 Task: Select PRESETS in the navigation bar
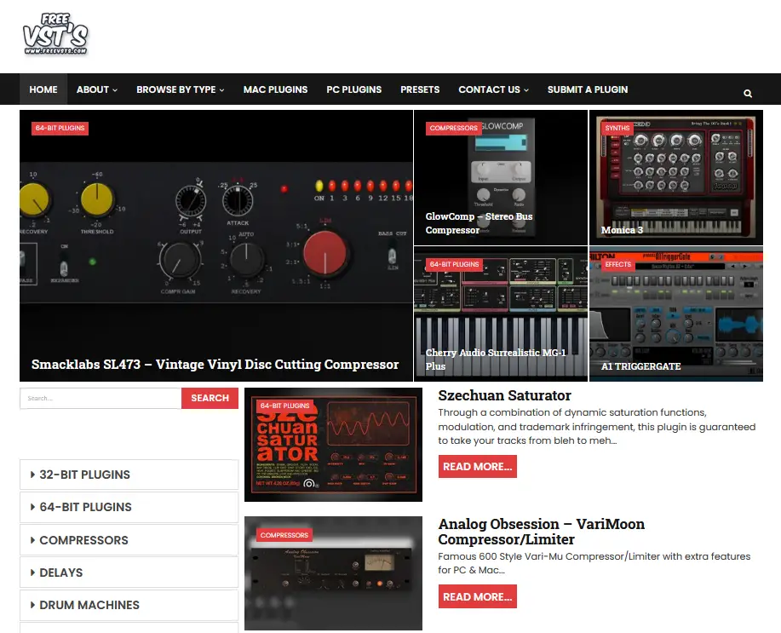(x=420, y=89)
